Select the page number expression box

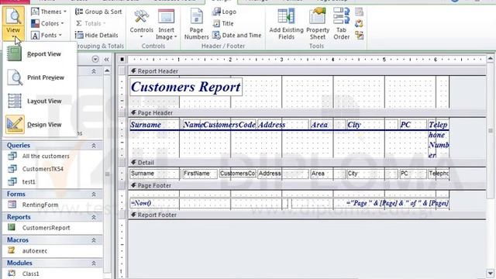click(x=370, y=203)
